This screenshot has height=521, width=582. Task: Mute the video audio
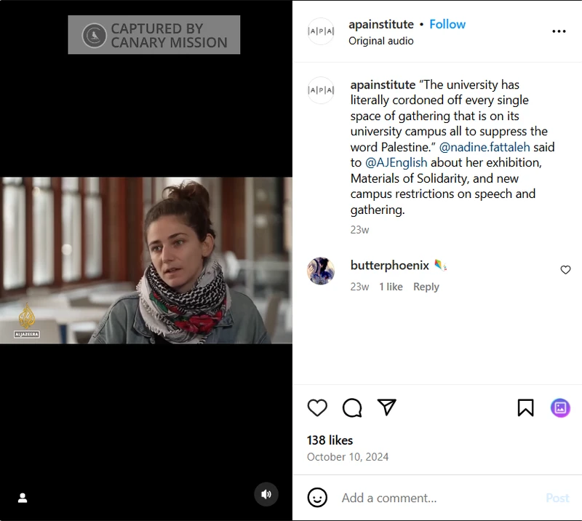(x=266, y=495)
